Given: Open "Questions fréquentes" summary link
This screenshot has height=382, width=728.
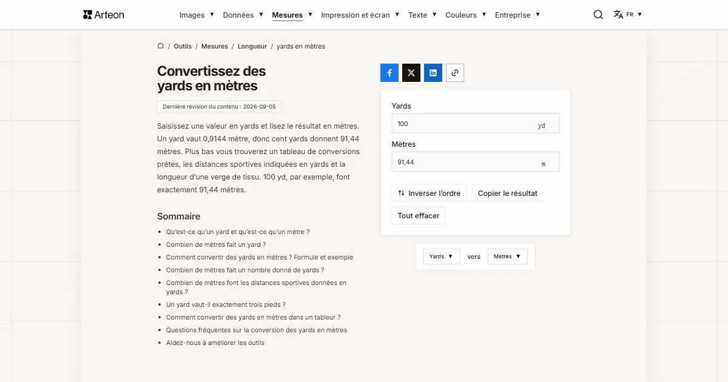Looking at the screenshot, I should click(257, 330).
